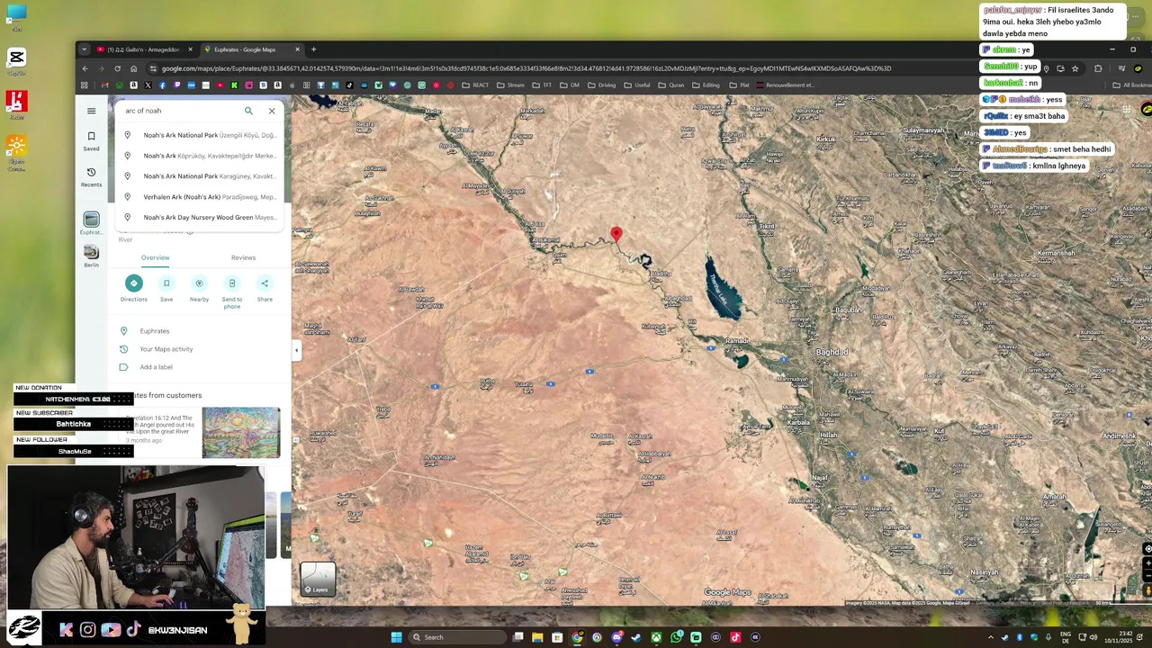The height and width of the screenshot is (648, 1152).
Task: Open the Twitch bookmark icon
Action: pyautogui.click(x=176, y=85)
